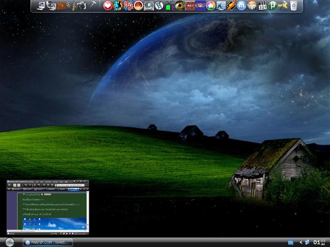Launch the eye-shaped dock icon
The image size is (330, 247).
(180, 6)
